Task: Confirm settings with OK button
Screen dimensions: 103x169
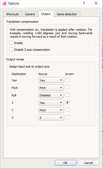Action: [x=66, y=163]
